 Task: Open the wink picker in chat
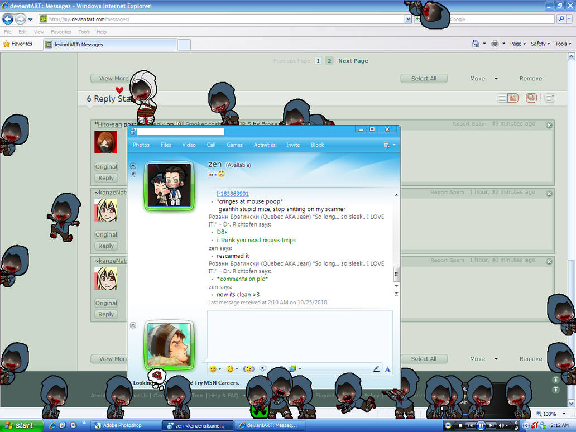pyautogui.click(x=230, y=369)
